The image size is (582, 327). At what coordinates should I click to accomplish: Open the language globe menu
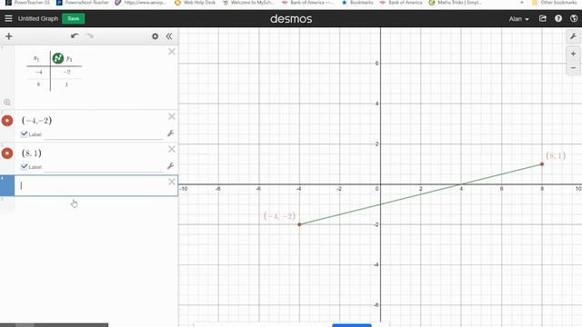click(x=574, y=18)
